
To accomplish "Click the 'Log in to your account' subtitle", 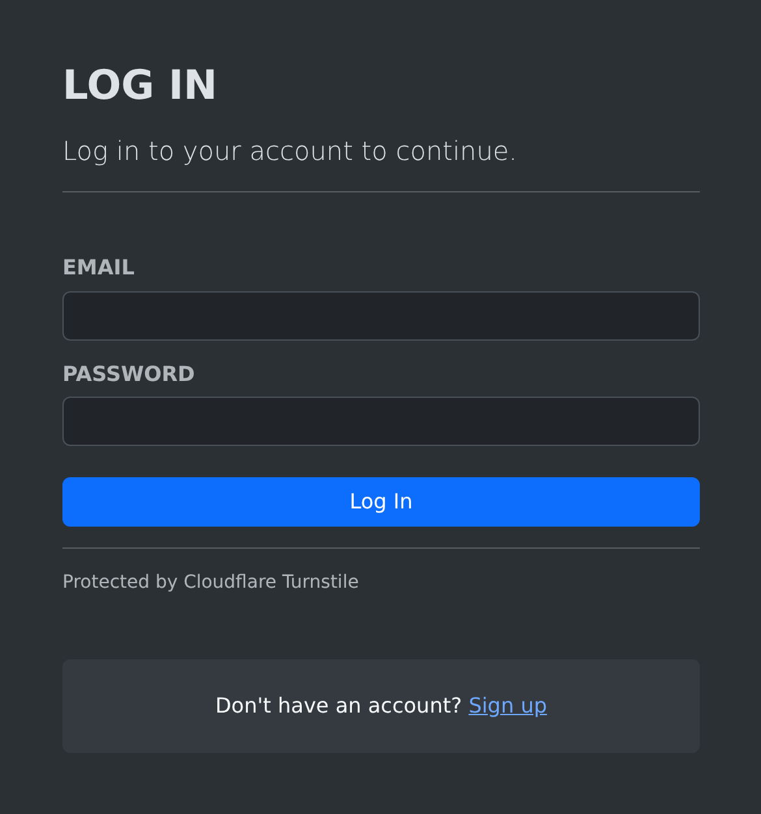I will [289, 151].
